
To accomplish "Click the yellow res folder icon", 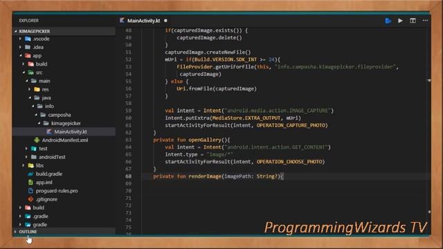I will pyautogui.click(x=37, y=89).
